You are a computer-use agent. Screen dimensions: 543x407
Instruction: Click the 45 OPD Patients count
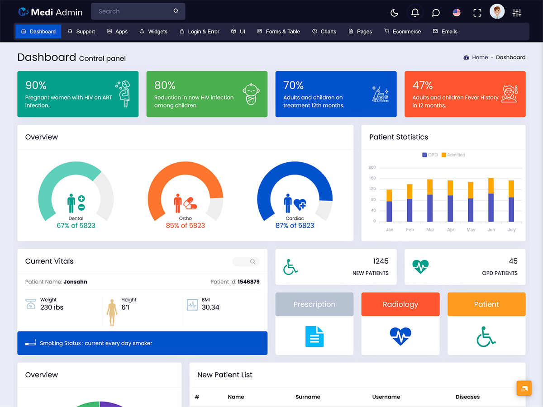513,261
